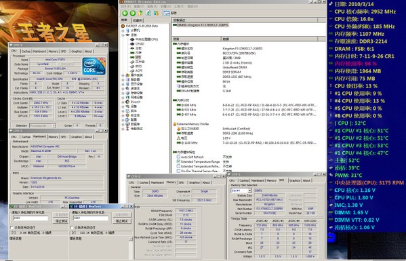Select the 中央处理器(CPU) tree item
This screenshot has height=261, width=406.
point(146,39)
